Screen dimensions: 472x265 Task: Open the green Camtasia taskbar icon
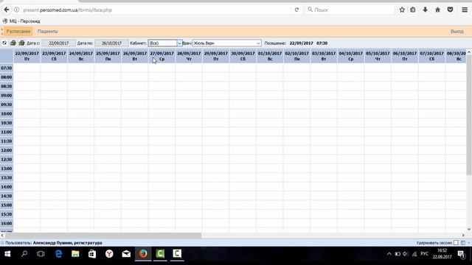pos(160,254)
